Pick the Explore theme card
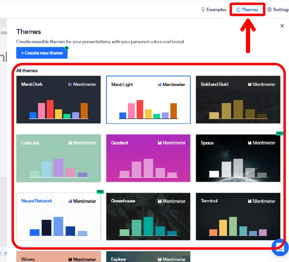 148,257
